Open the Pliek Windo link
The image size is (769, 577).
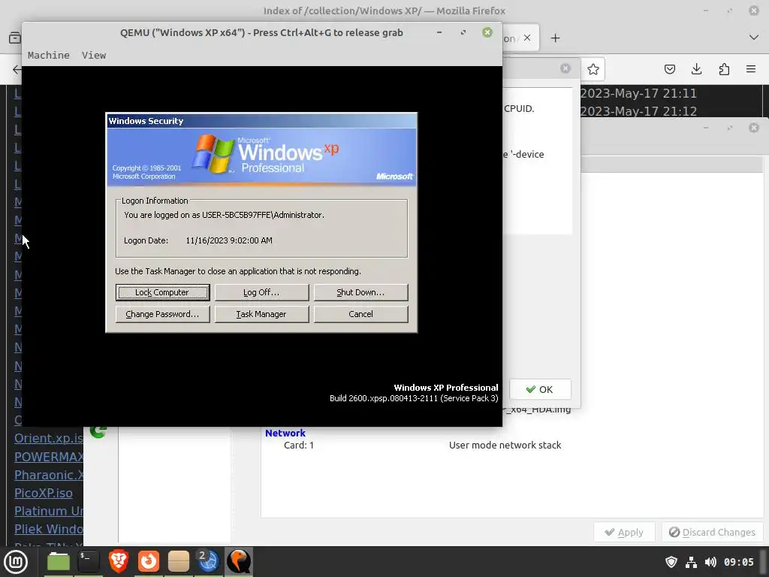(49, 530)
